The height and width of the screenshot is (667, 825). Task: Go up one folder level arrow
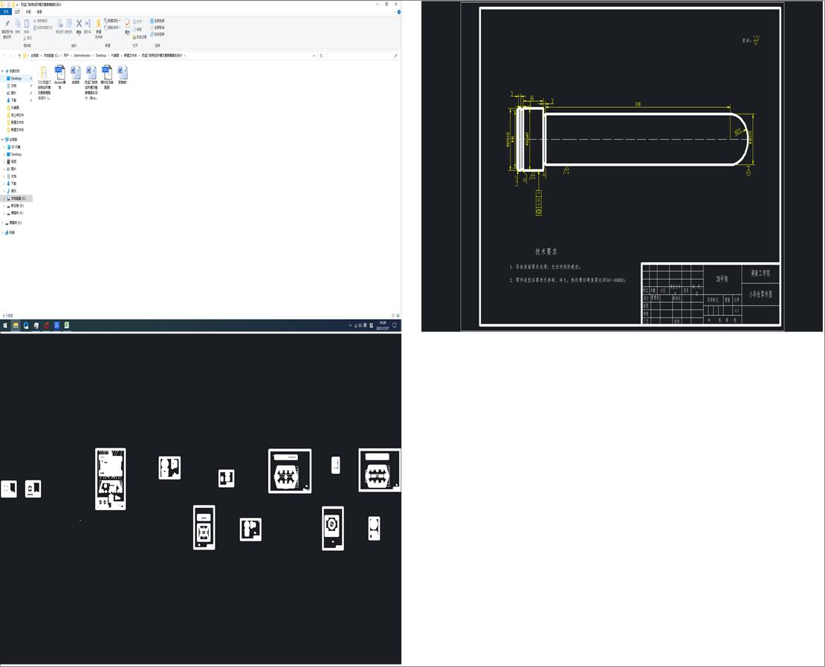coord(19,55)
